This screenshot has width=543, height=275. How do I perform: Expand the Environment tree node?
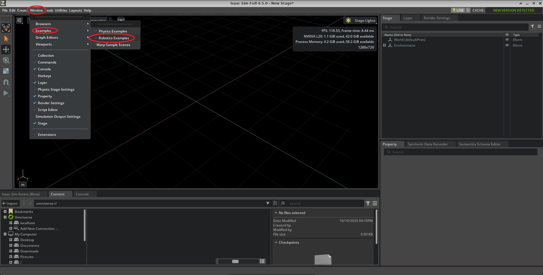click(x=384, y=45)
